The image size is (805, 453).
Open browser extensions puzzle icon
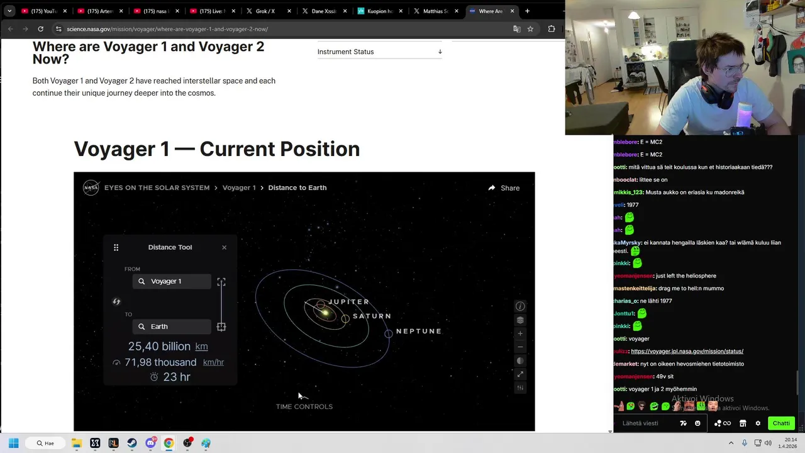(552, 29)
